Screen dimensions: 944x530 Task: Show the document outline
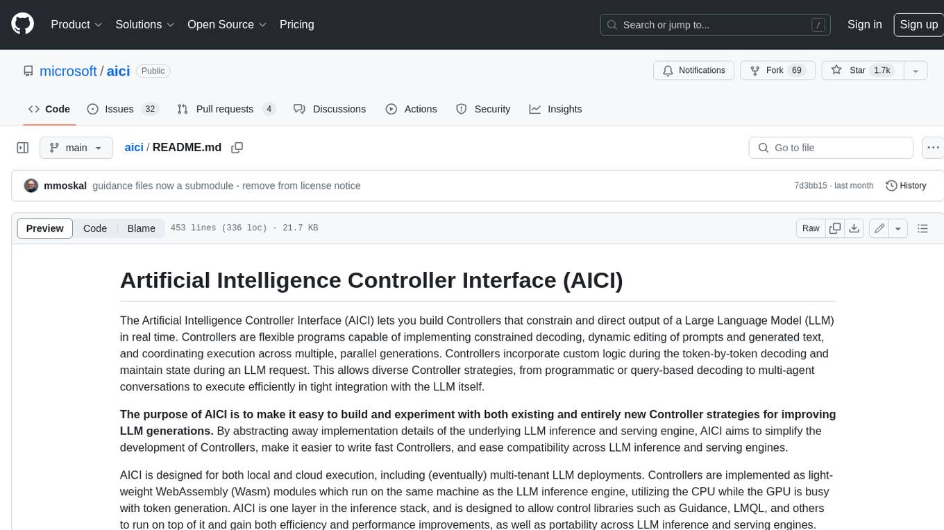coord(922,228)
